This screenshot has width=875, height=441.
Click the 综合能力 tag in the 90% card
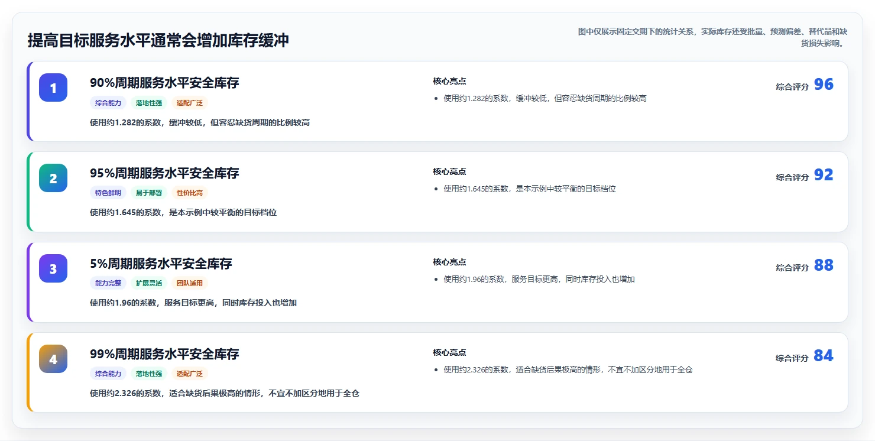(108, 103)
